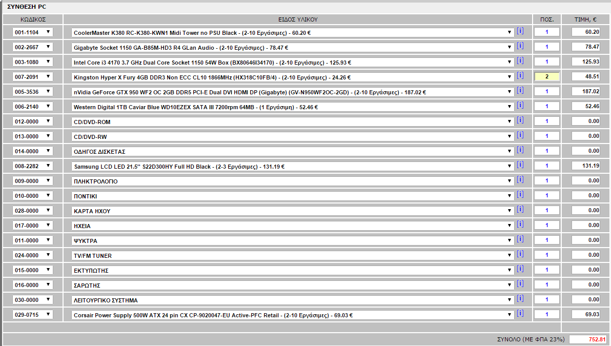The width and height of the screenshot is (611, 346).
Task: Open the ΠΟΝΤΙΚΙ product dropdown
Action: (x=293, y=196)
